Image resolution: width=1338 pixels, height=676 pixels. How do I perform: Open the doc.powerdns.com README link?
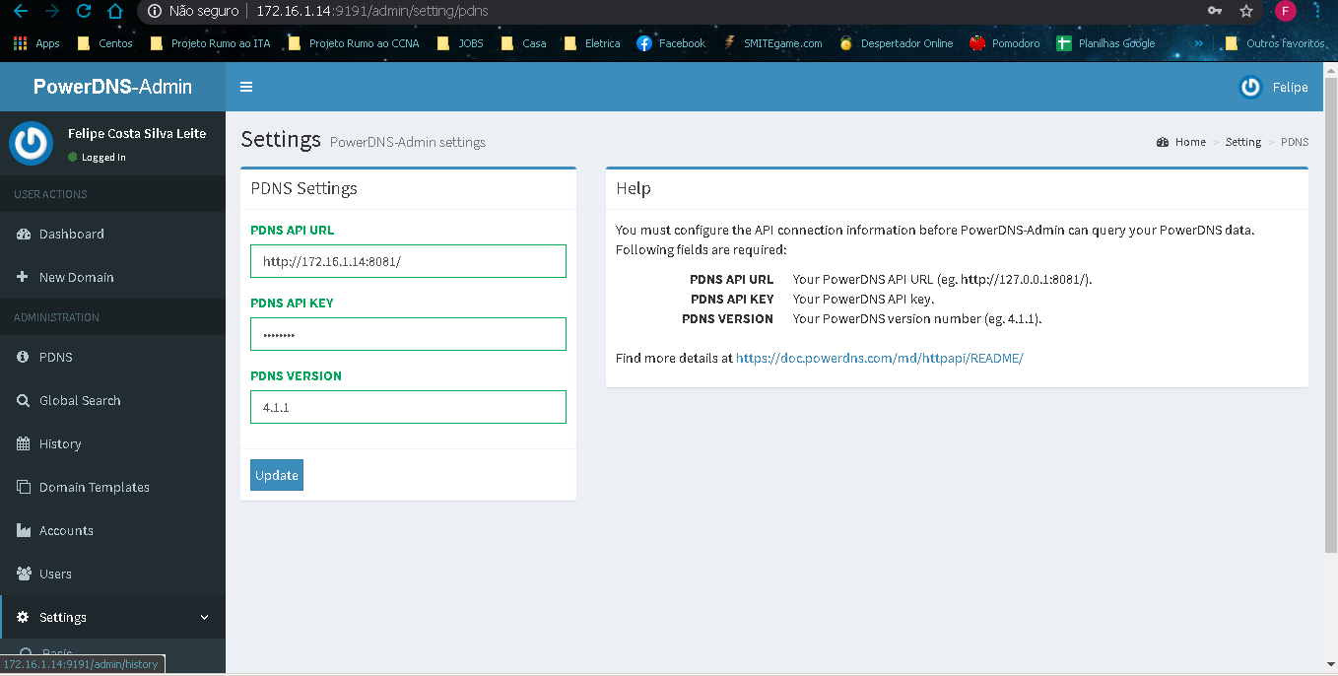point(879,358)
